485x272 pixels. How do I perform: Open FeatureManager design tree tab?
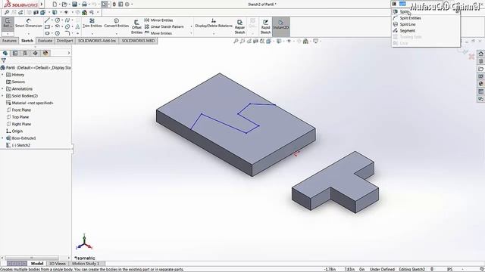point(5,53)
